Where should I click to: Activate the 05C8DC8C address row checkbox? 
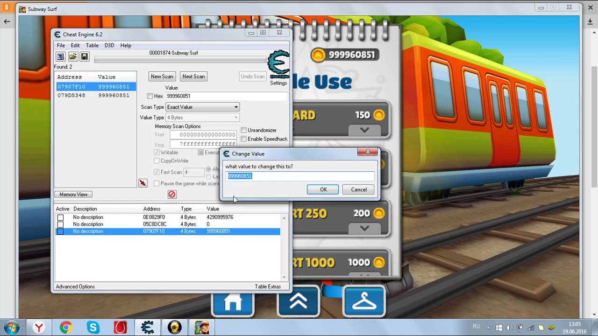[x=60, y=224]
